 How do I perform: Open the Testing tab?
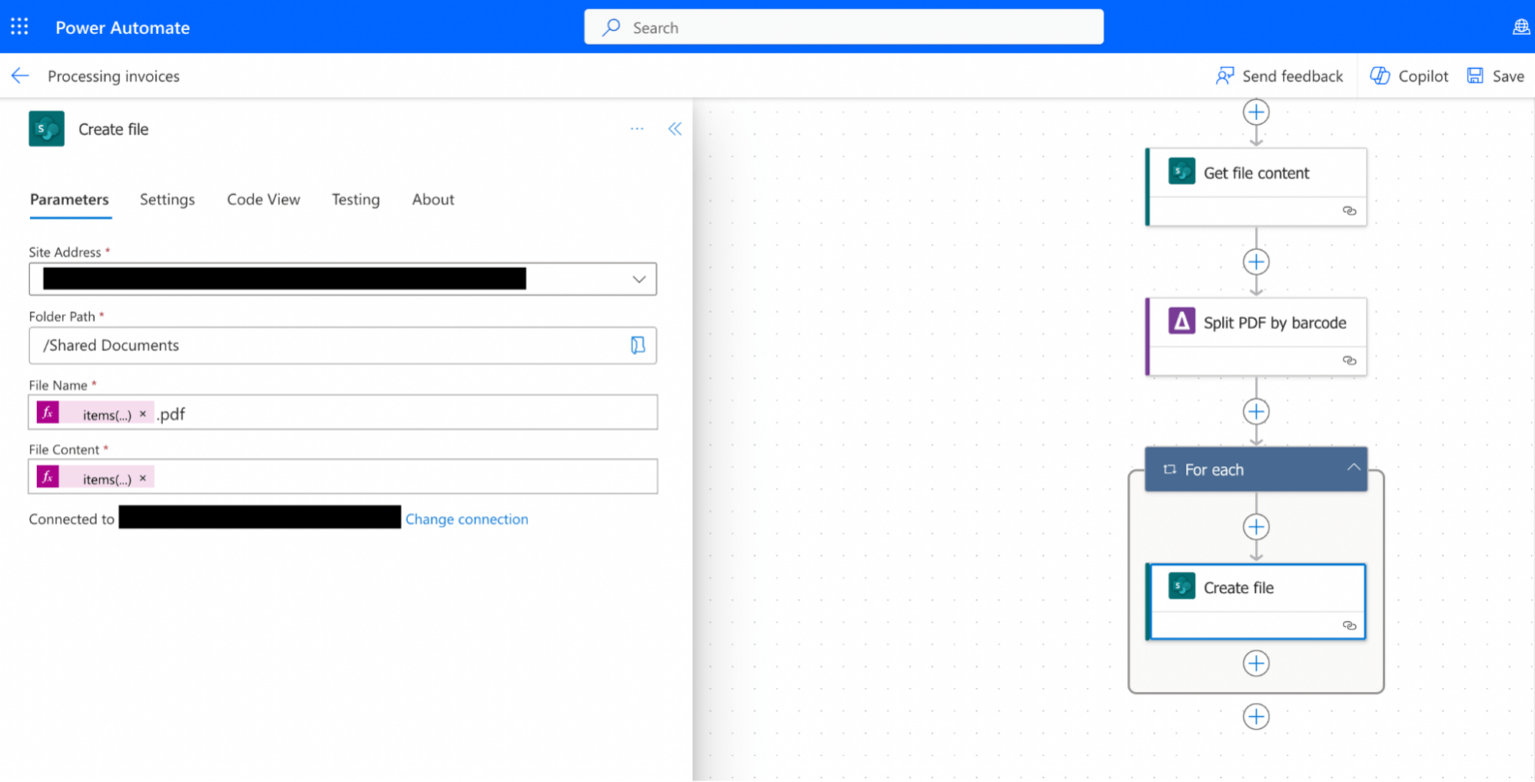(356, 200)
